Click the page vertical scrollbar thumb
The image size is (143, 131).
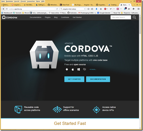point(140,25)
